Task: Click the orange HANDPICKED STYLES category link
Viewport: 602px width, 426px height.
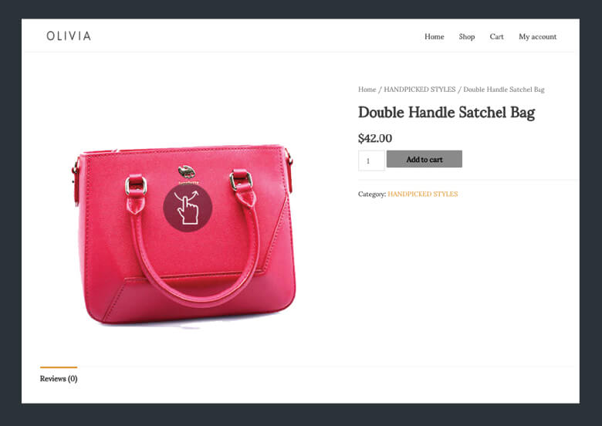Action: pos(423,194)
